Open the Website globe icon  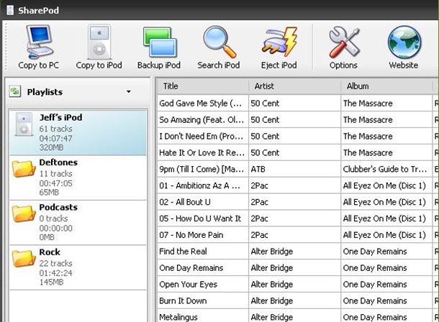click(x=404, y=42)
